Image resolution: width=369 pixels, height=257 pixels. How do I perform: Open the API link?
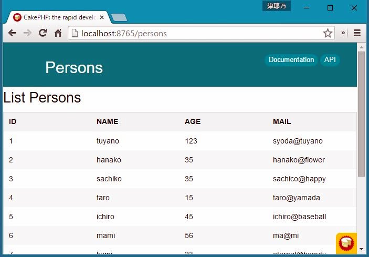(x=330, y=60)
